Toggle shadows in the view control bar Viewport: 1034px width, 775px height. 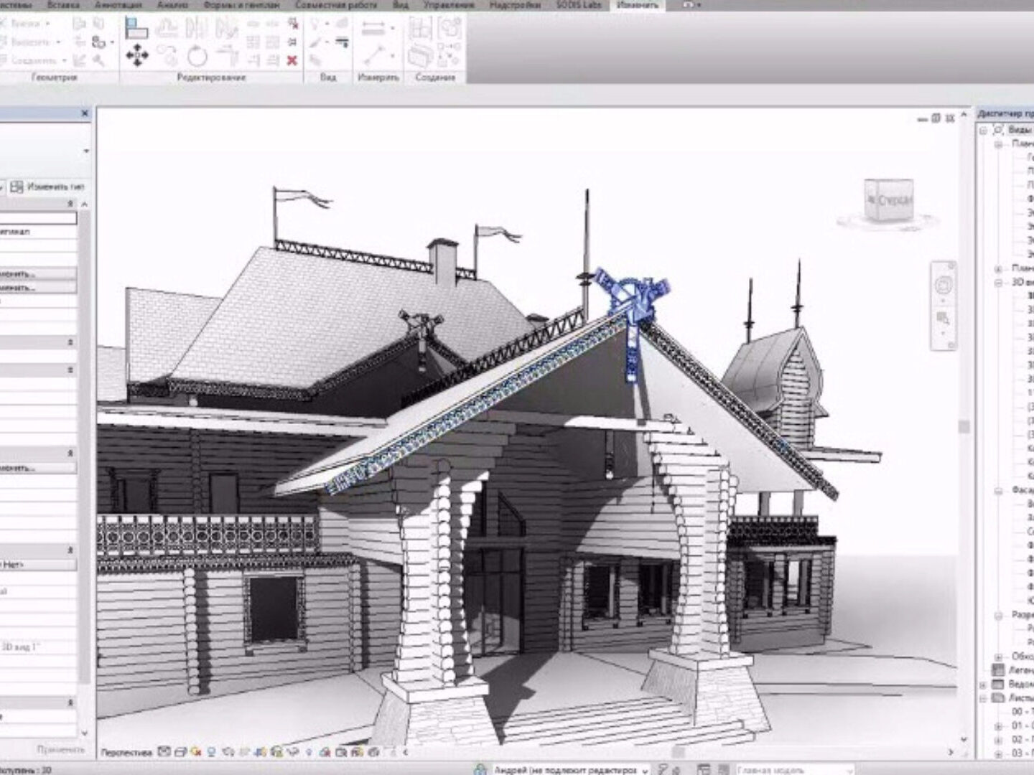coord(227,752)
